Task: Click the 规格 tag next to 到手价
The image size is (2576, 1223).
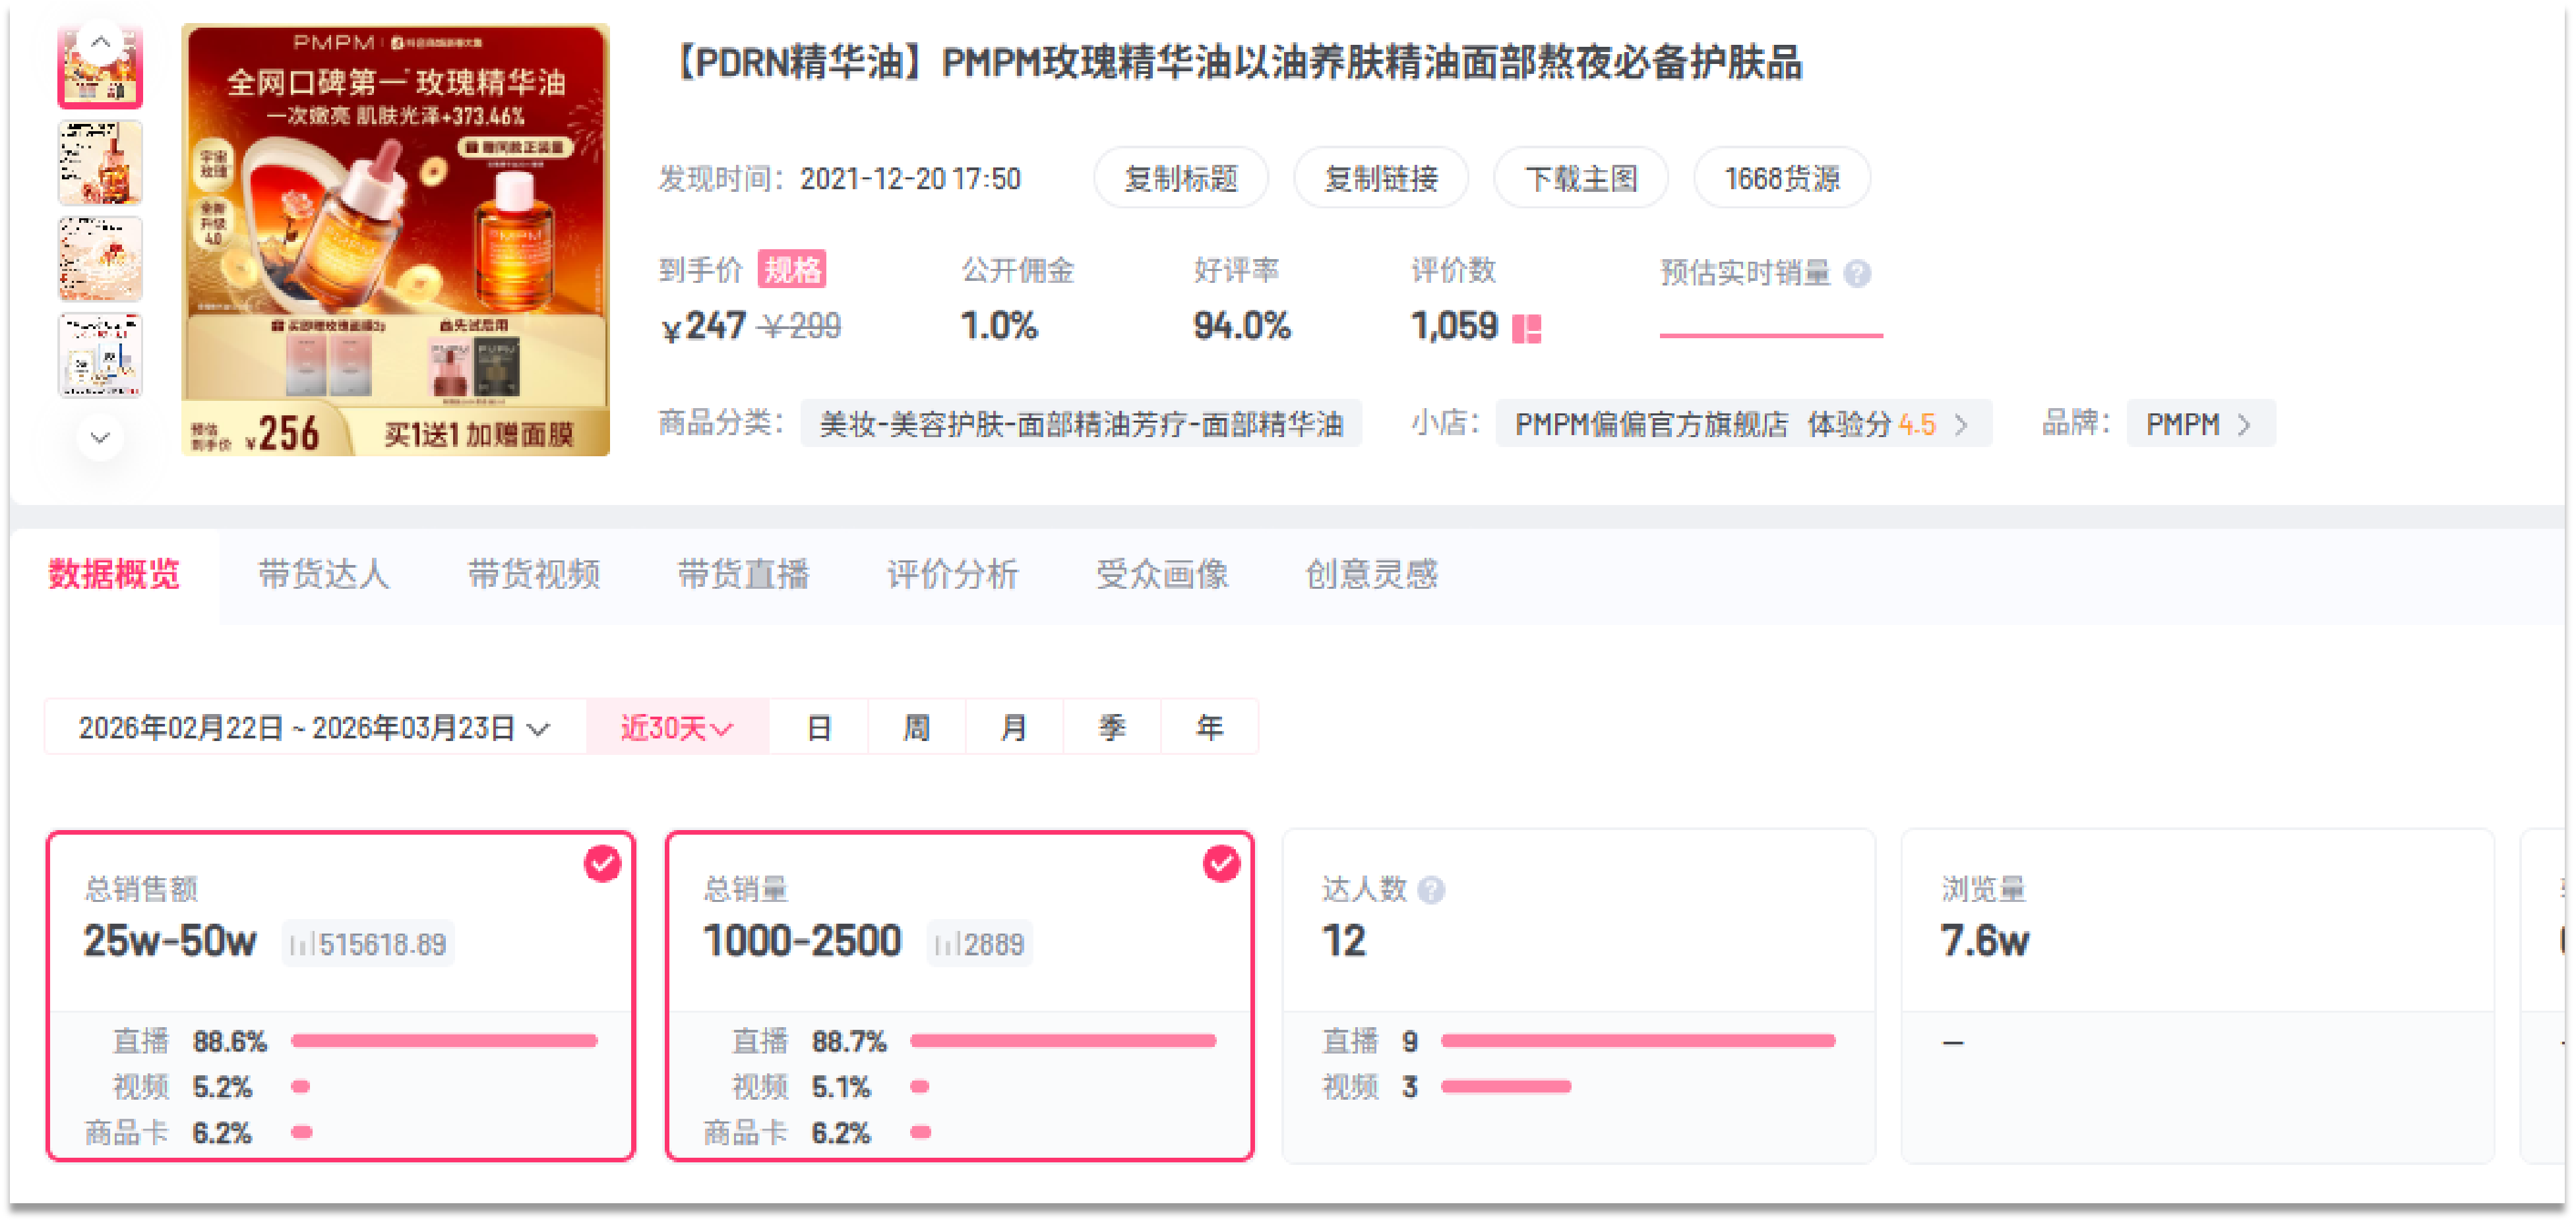Action: point(791,270)
